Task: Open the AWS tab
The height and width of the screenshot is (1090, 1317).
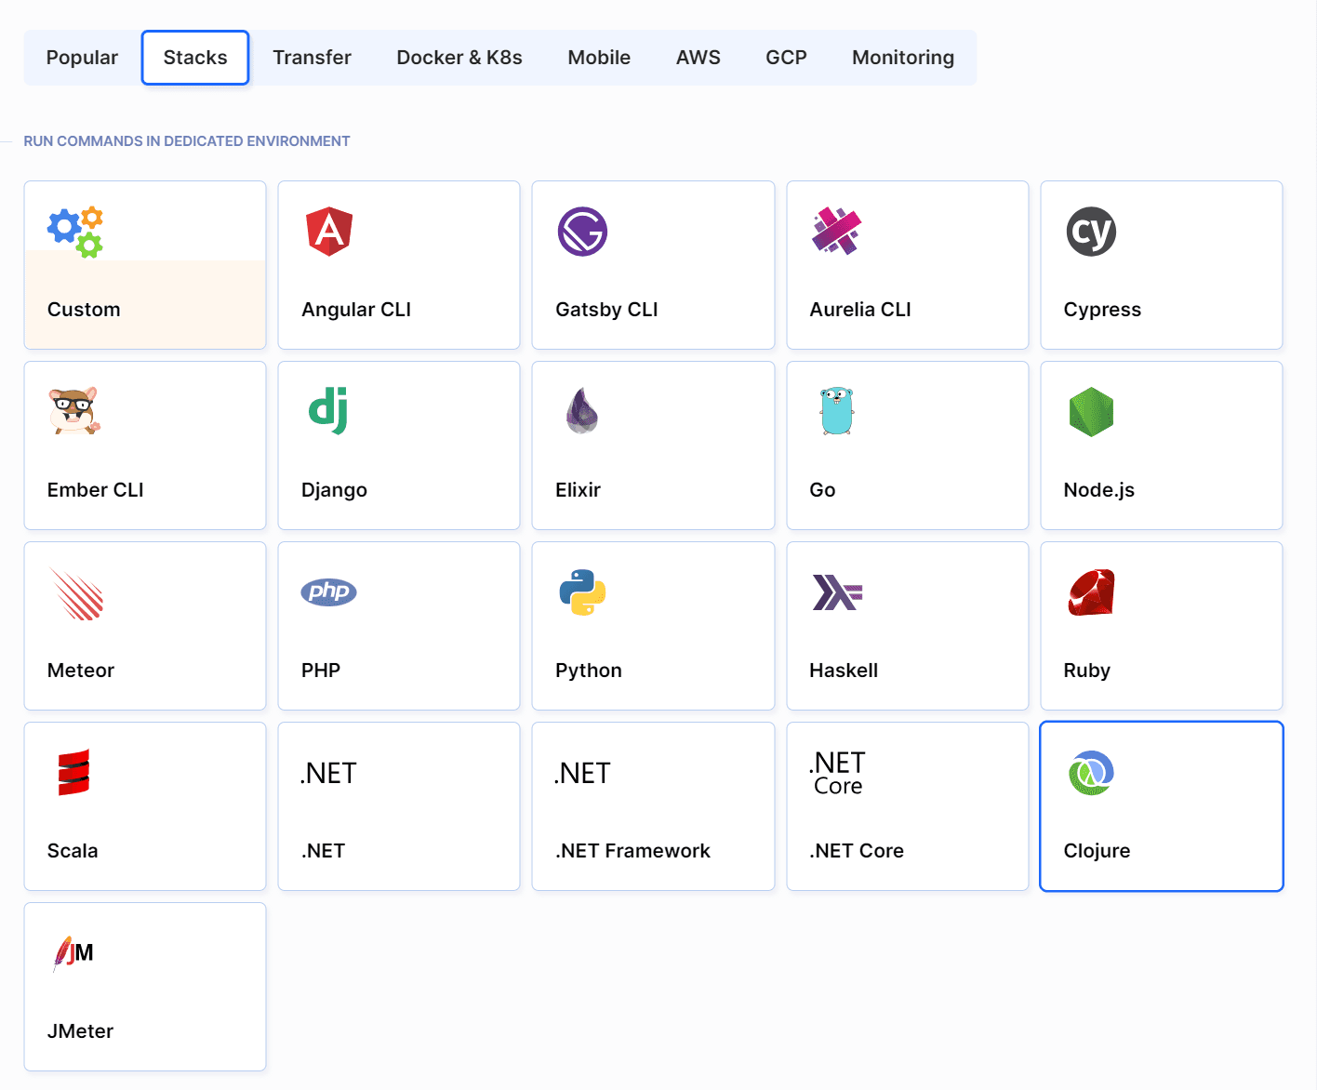Action: pos(698,58)
